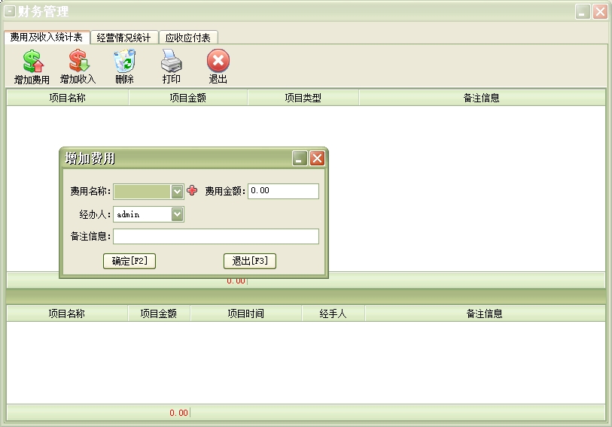Open the 经办人 dropdown showing admin
The image size is (612, 427).
tap(177, 214)
